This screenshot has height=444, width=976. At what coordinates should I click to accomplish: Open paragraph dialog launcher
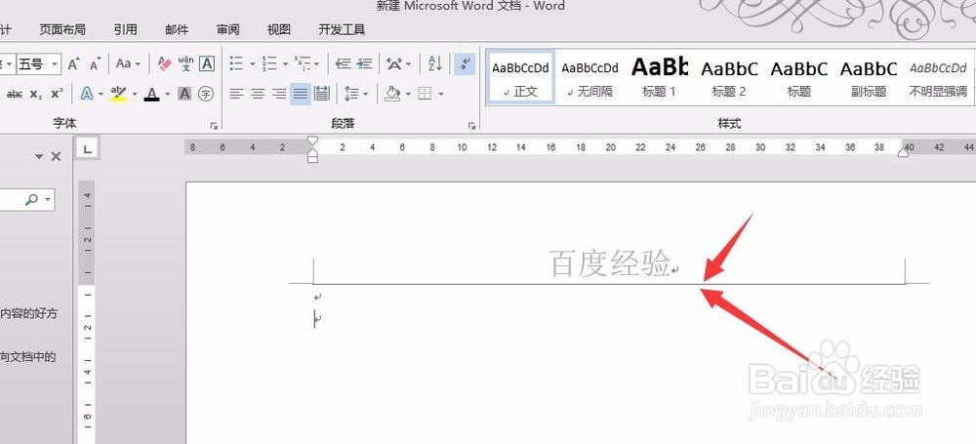[471, 126]
